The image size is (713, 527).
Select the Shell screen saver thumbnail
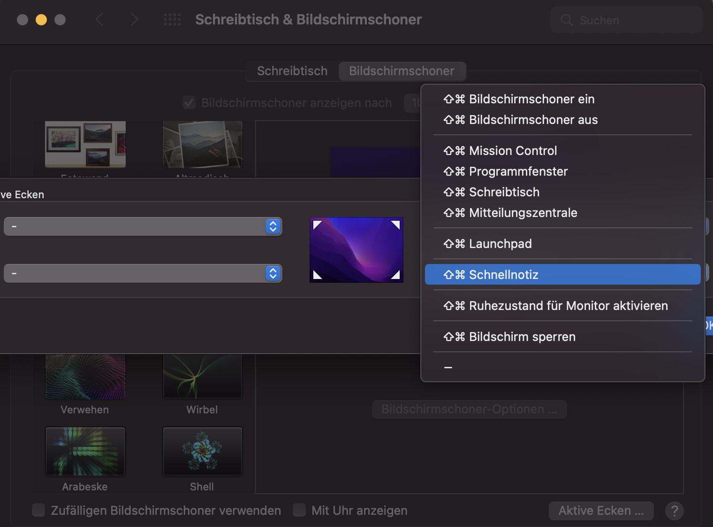202,451
